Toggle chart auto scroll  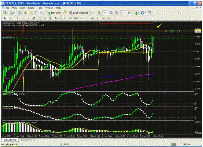124,13
